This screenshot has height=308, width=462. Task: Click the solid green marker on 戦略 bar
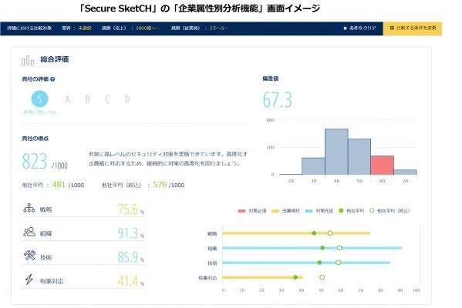tap(314, 233)
